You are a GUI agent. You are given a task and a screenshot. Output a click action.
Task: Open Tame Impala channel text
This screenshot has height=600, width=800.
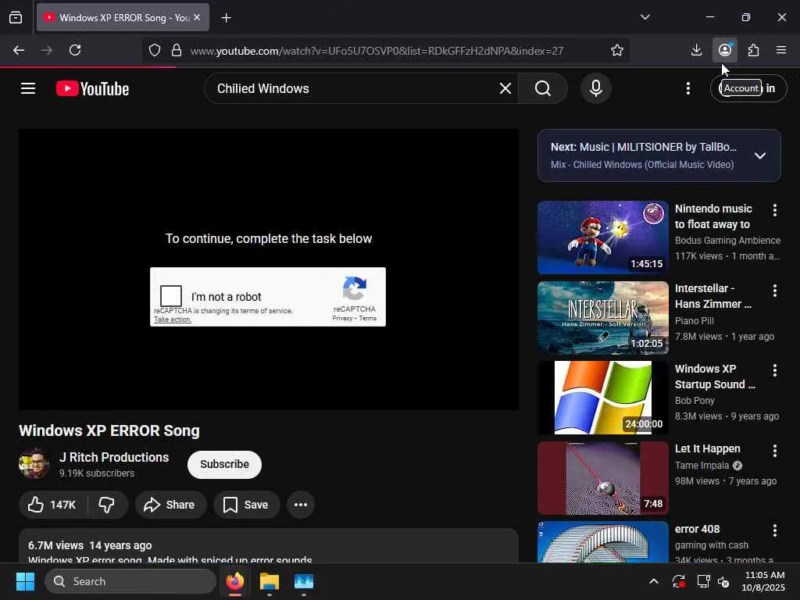pos(702,466)
